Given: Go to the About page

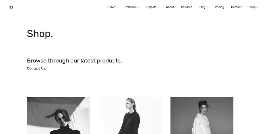Looking at the screenshot, I should click(x=170, y=7).
